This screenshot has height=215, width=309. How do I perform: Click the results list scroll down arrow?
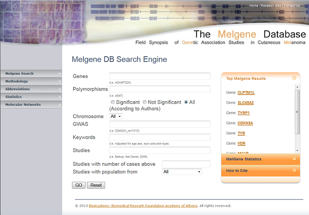[x=297, y=151]
